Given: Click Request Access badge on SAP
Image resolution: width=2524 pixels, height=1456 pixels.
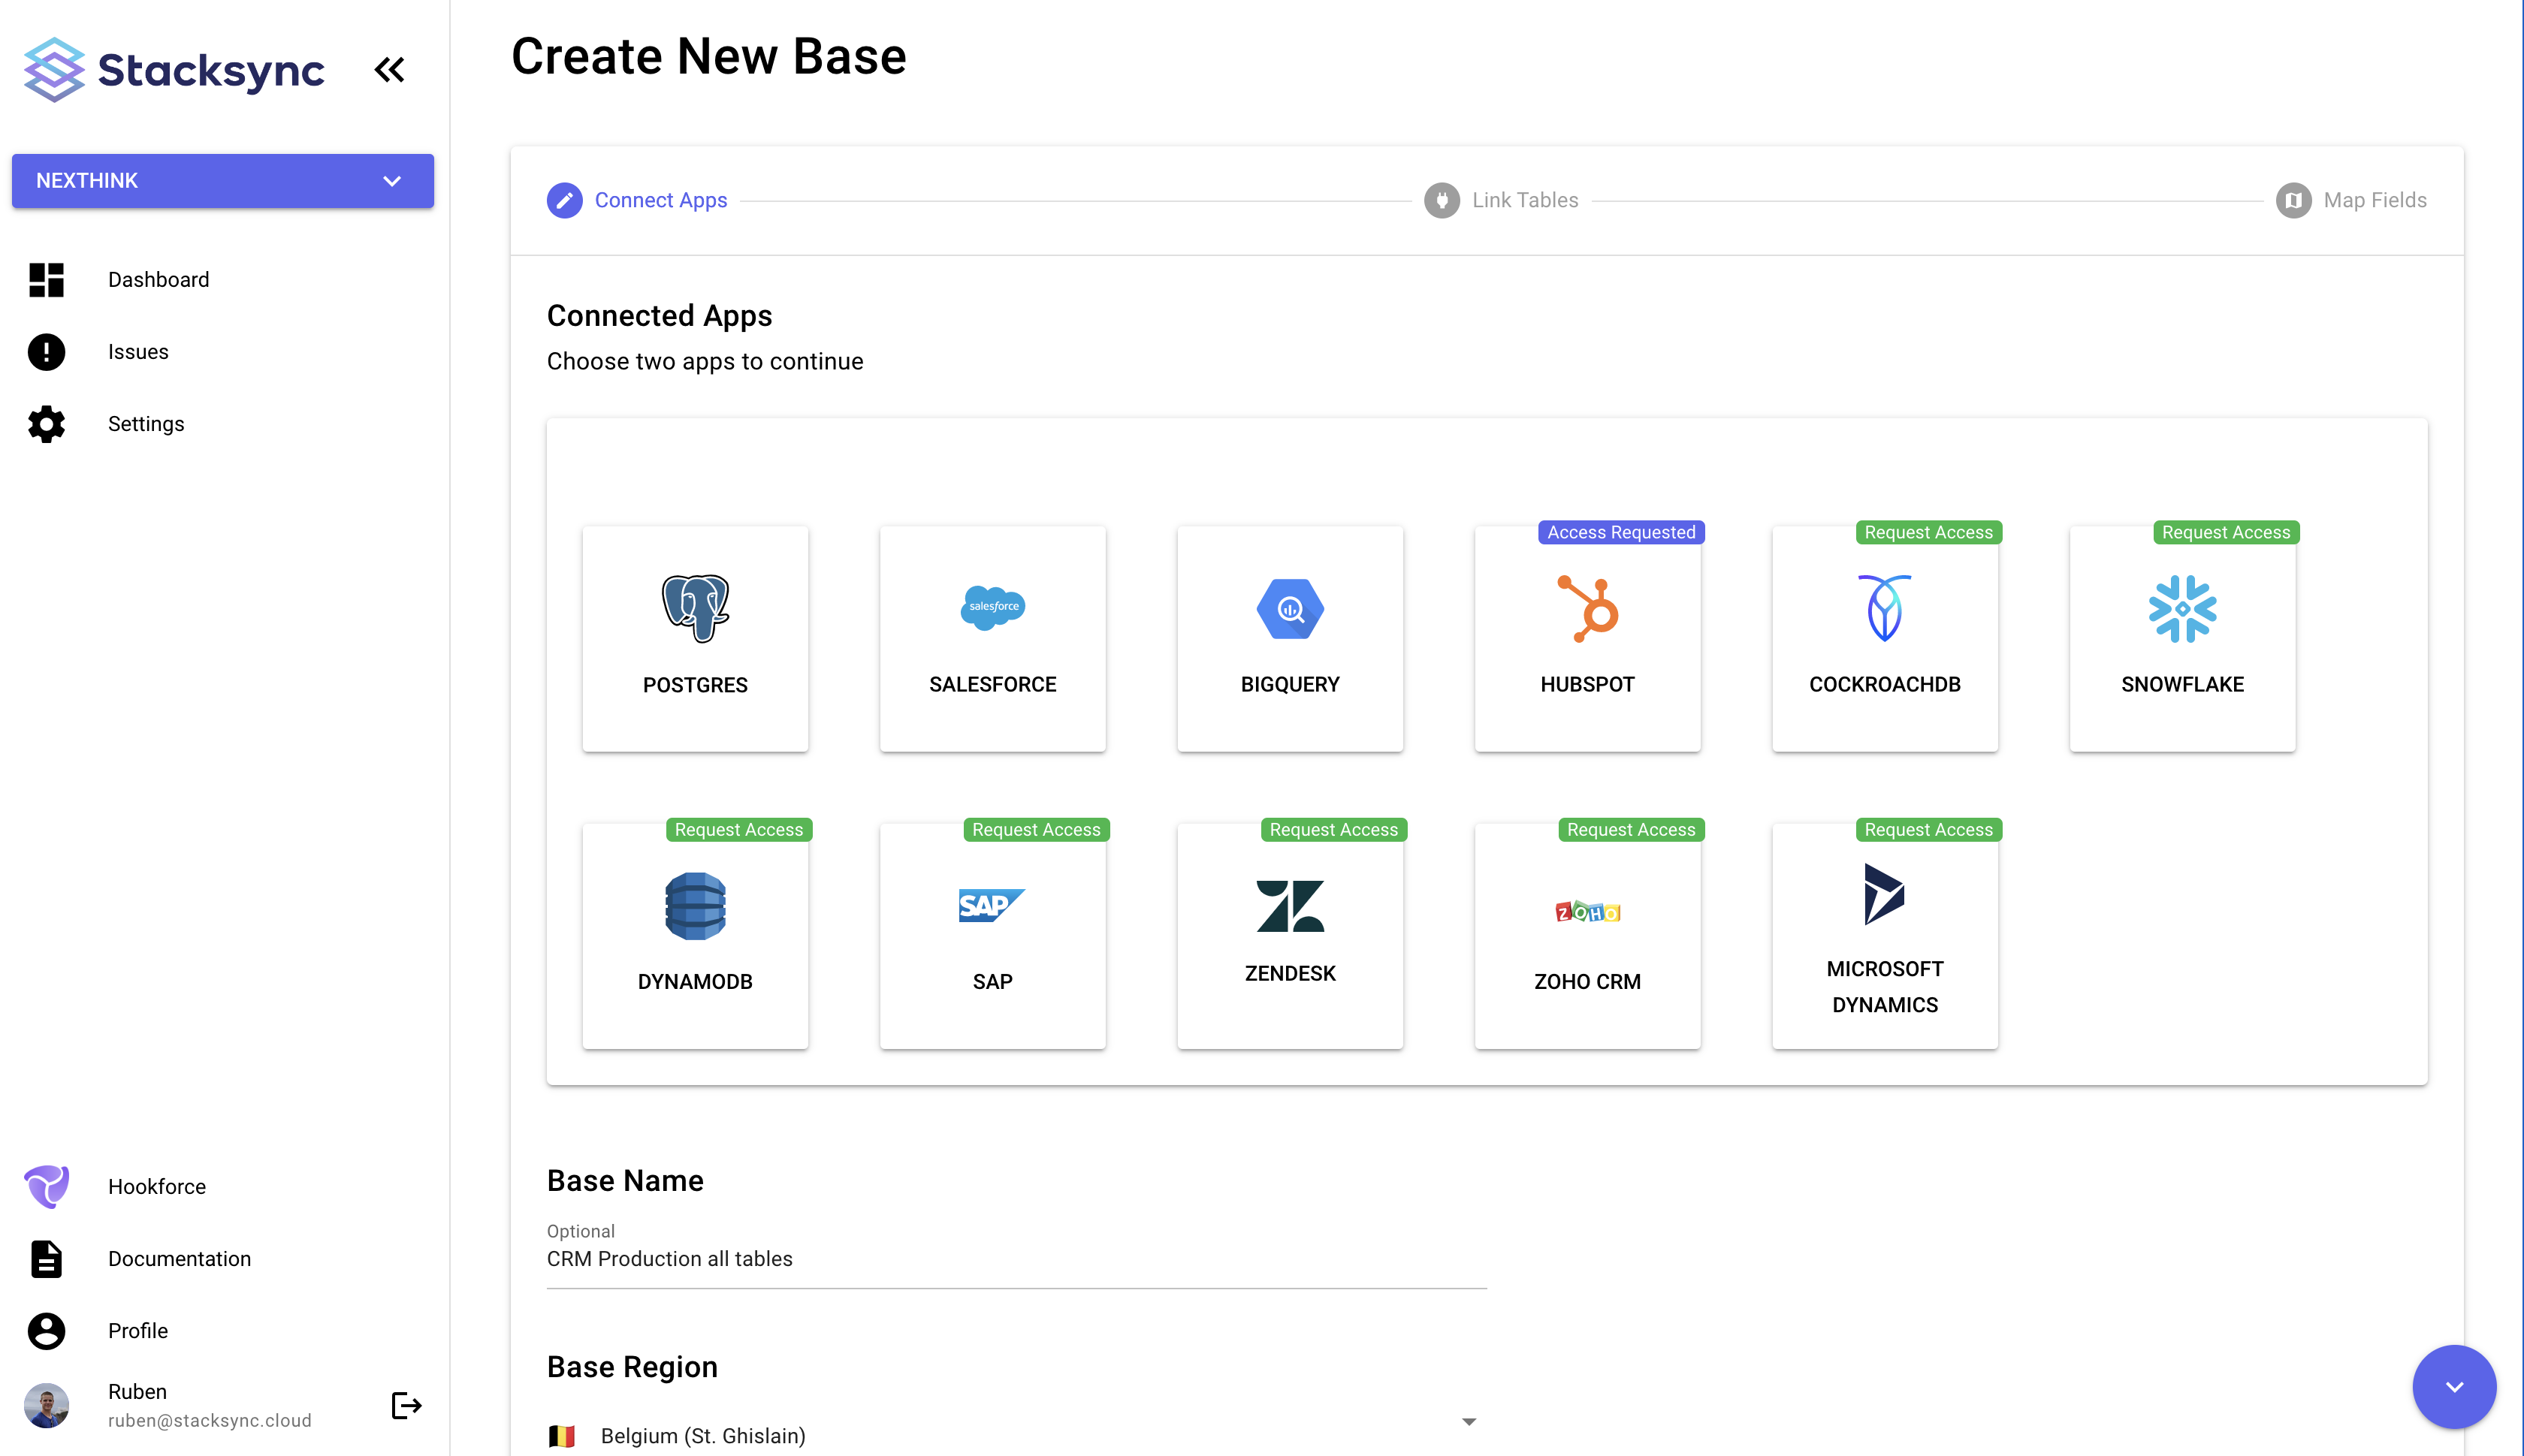Looking at the screenshot, I should [x=1035, y=829].
